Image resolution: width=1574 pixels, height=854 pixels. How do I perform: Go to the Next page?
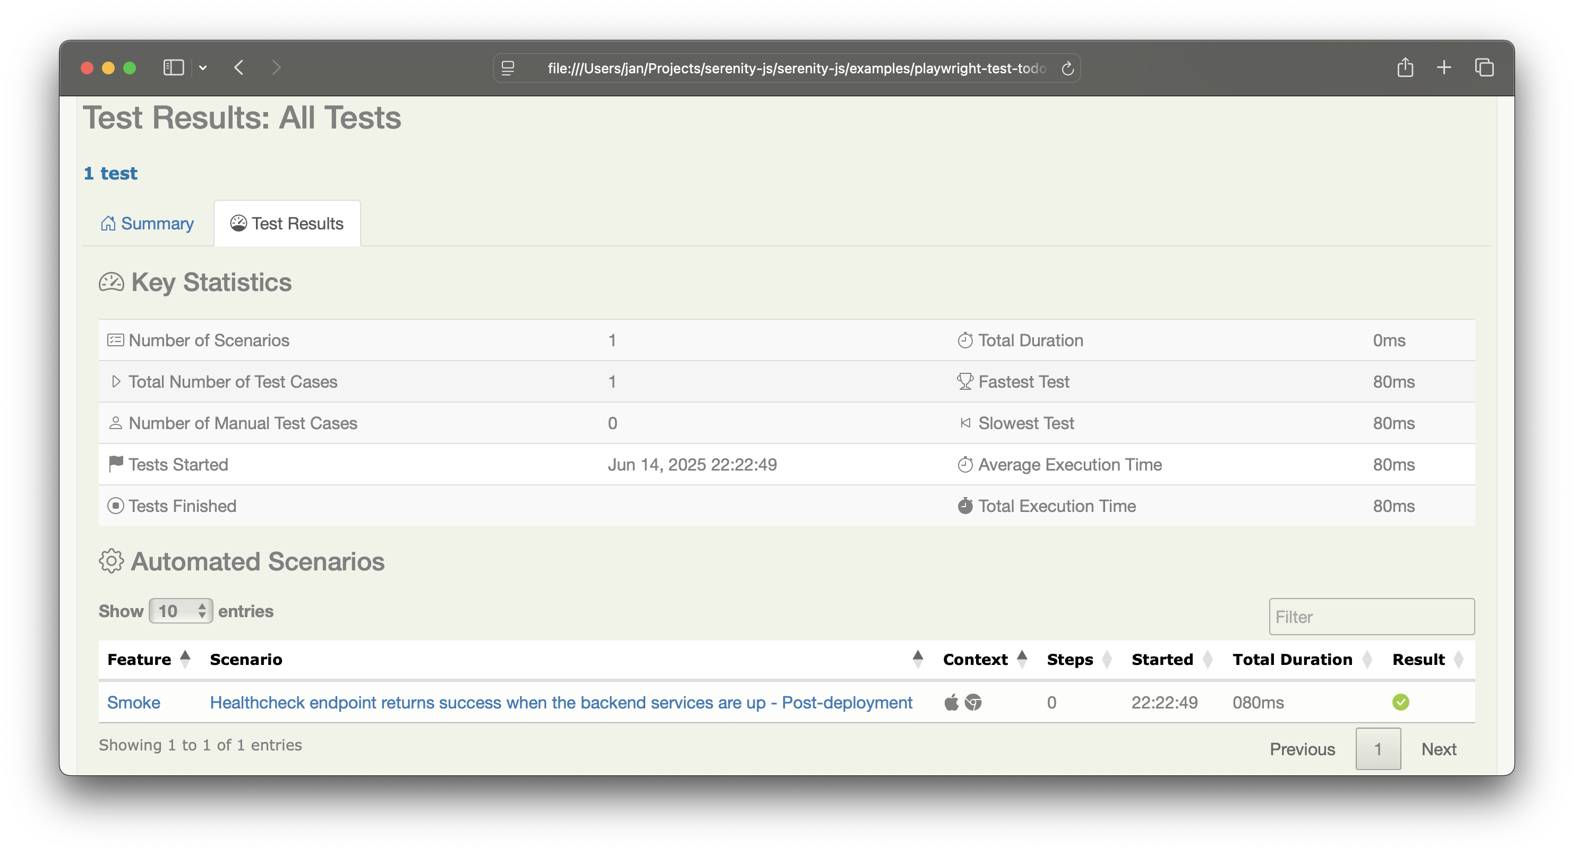(1439, 749)
